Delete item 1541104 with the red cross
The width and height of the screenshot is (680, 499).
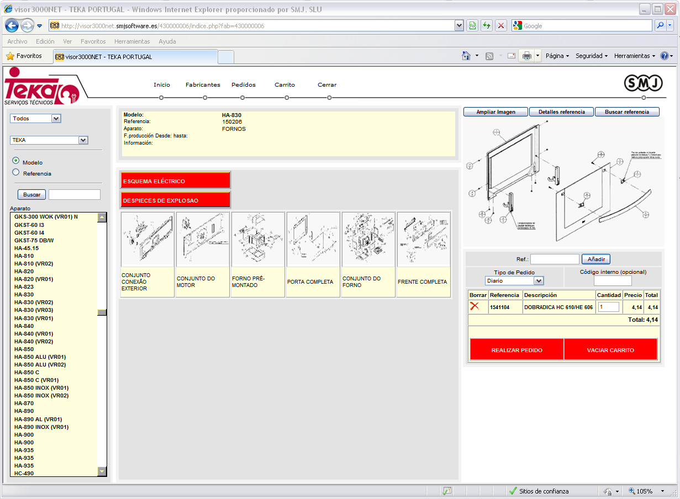474,306
